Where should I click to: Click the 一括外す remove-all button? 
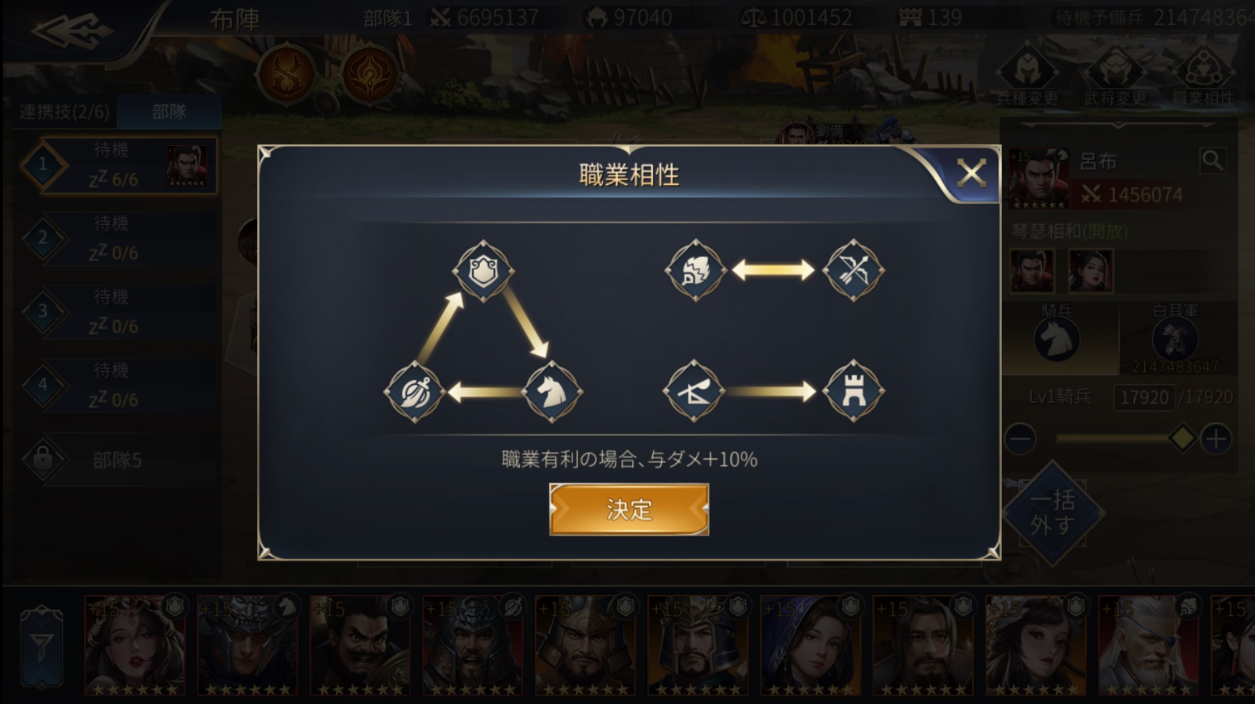click(1052, 512)
